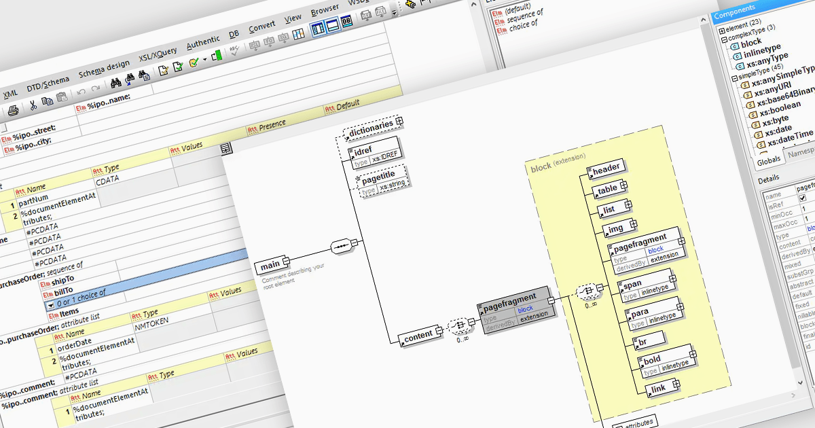Click the ABC spell check icon

pos(234,51)
